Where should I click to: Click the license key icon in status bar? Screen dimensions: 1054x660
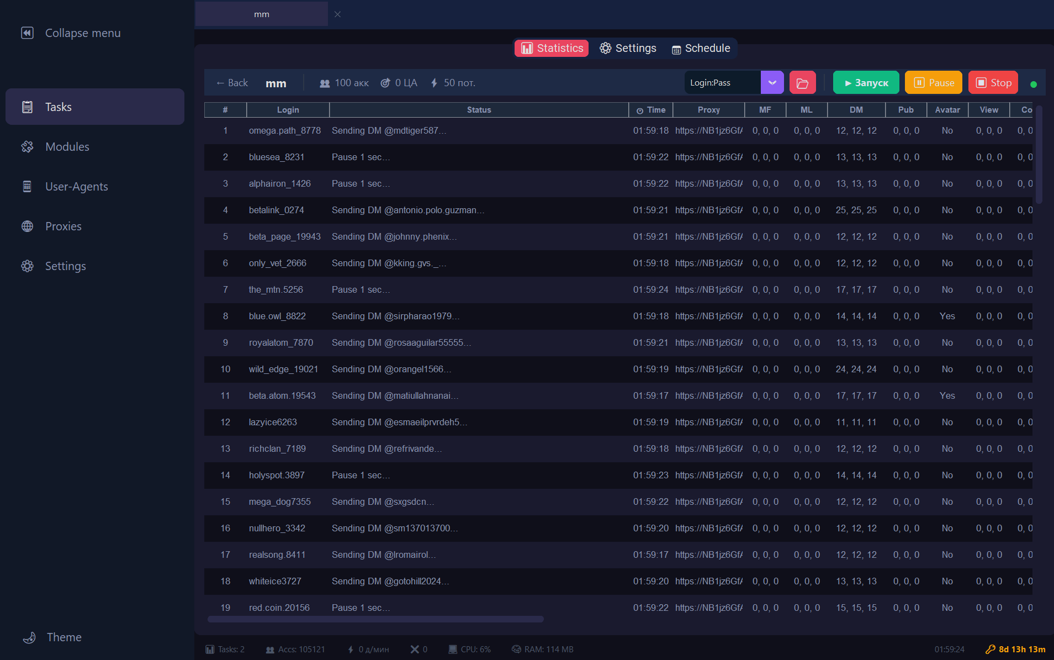point(990,650)
